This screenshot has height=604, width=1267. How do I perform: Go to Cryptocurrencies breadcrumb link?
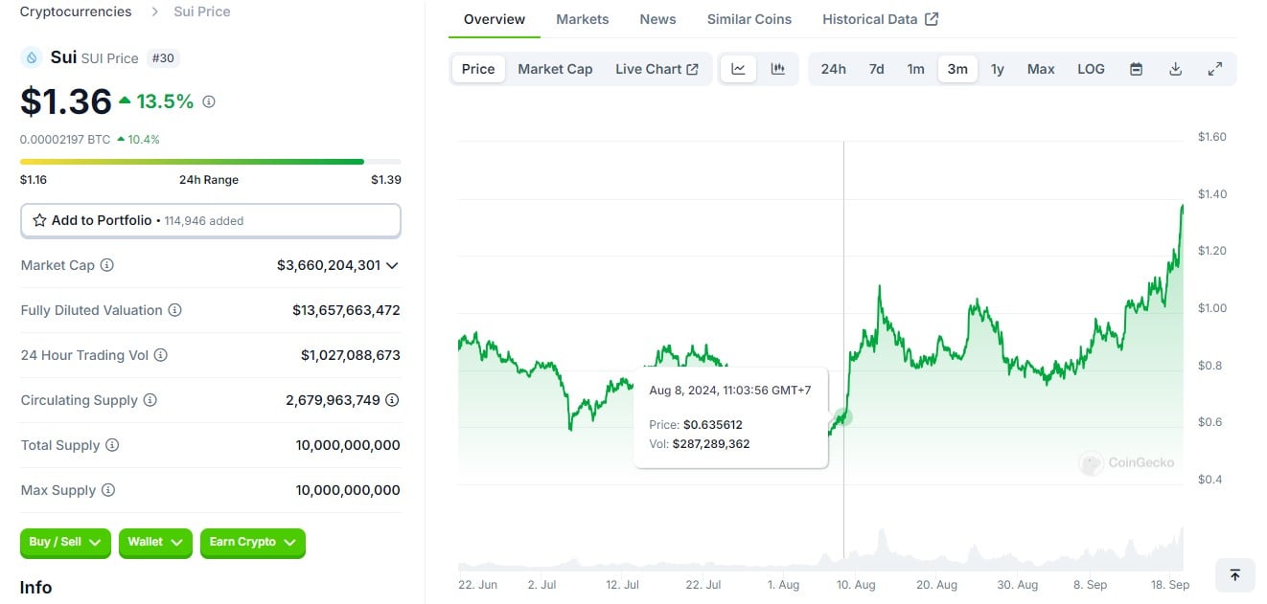[x=76, y=11]
